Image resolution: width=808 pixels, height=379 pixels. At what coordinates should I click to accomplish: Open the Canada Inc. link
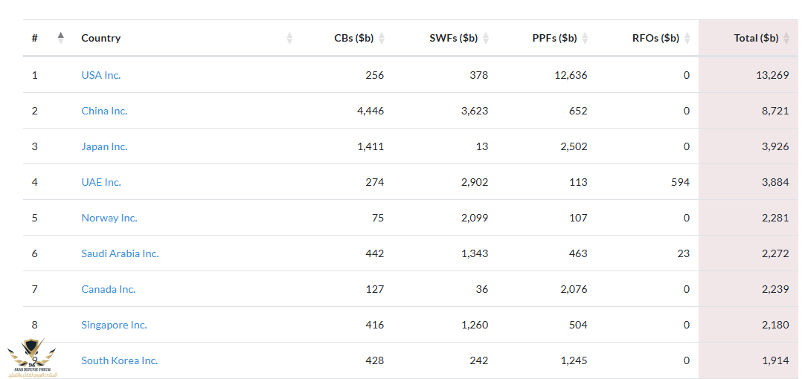click(x=108, y=289)
